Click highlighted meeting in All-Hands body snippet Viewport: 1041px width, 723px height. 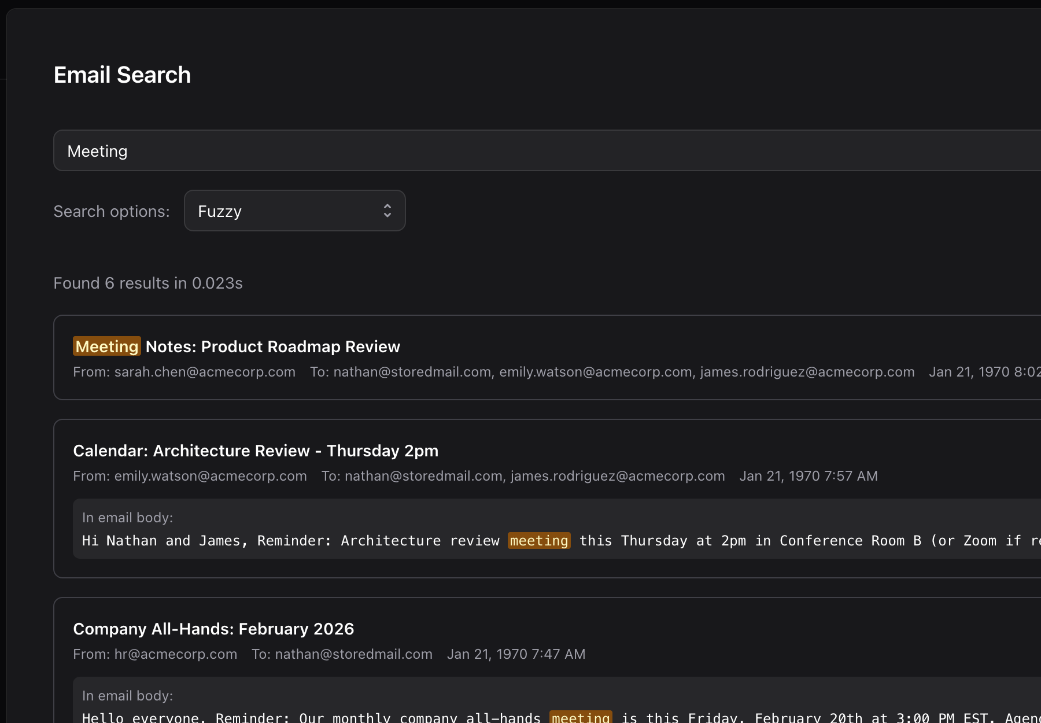(x=581, y=718)
